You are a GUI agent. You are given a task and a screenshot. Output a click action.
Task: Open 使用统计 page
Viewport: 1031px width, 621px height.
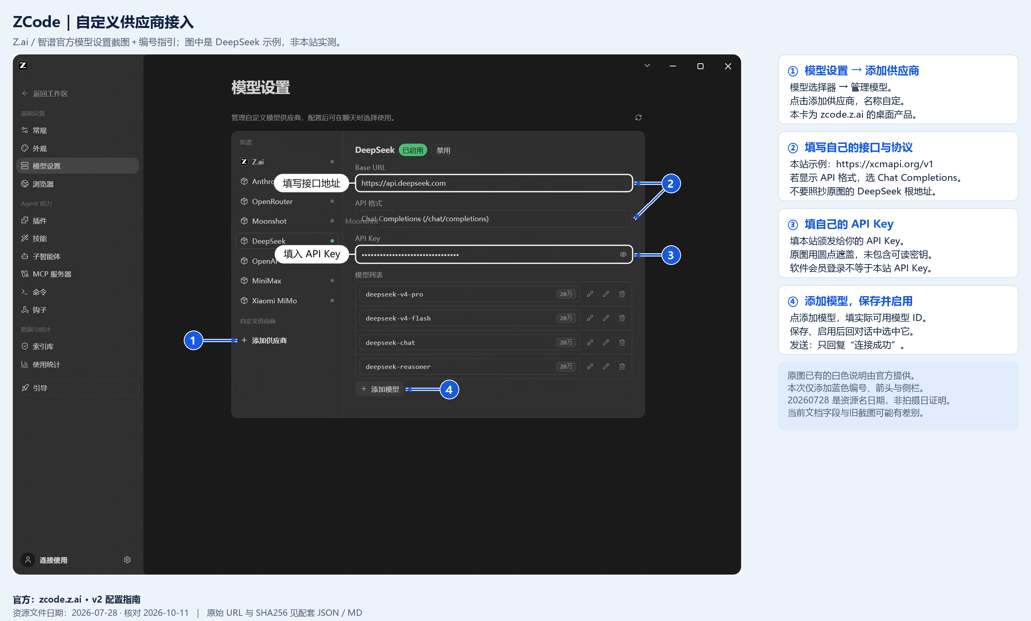point(77,364)
